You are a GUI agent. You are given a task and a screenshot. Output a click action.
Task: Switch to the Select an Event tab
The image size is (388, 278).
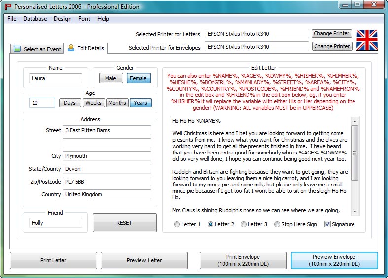pyautogui.click(x=37, y=49)
